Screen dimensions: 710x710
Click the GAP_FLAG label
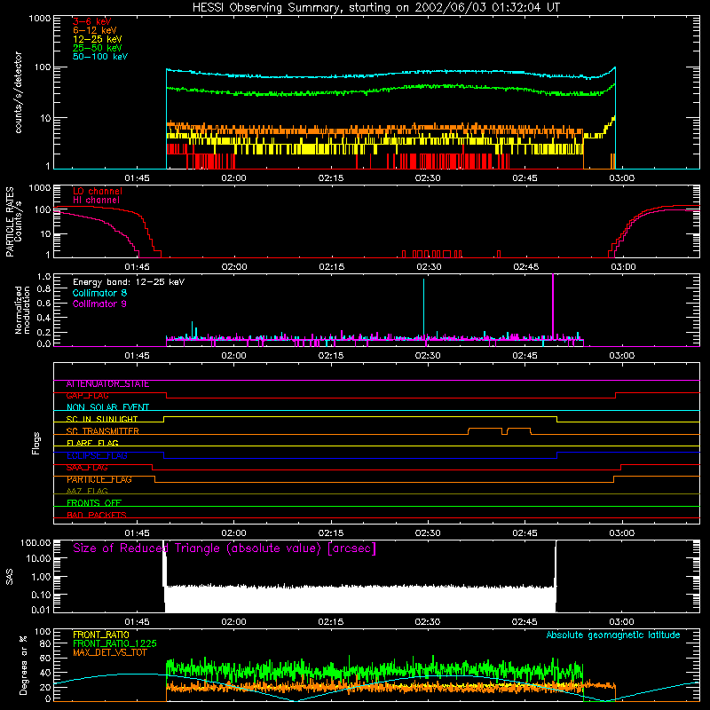pyautogui.click(x=87, y=396)
